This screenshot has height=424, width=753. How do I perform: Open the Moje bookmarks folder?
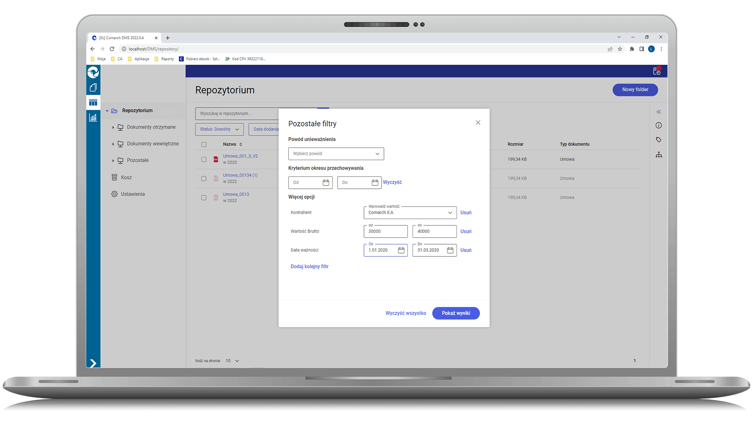[98, 59]
